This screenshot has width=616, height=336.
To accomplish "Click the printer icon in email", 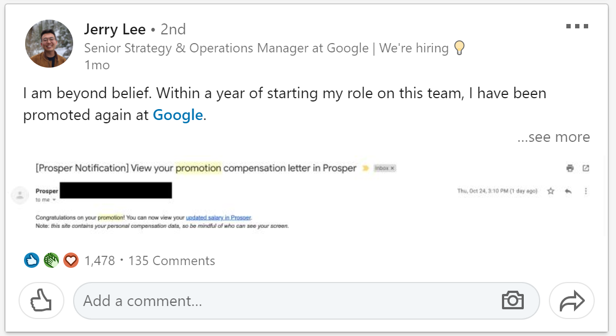I will [570, 169].
